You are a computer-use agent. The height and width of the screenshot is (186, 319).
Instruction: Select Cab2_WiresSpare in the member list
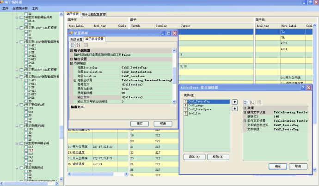click(200, 109)
